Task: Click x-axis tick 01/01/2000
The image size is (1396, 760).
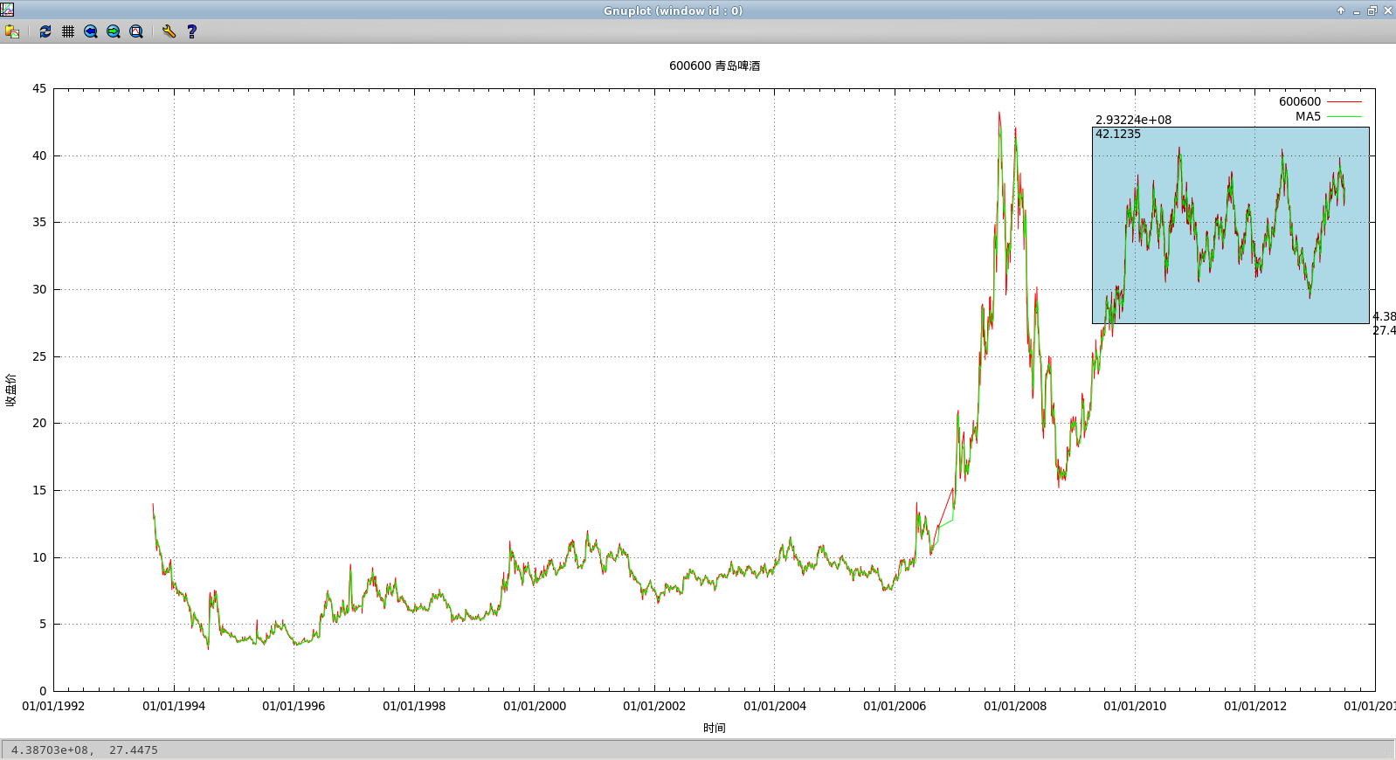Action: [535, 706]
